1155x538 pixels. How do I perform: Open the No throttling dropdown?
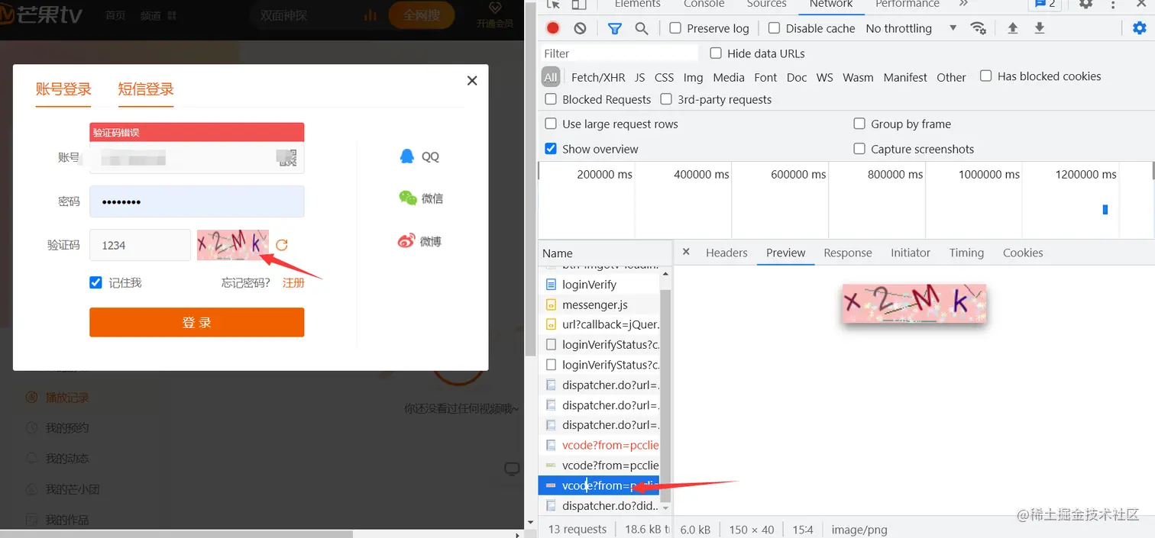point(911,28)
